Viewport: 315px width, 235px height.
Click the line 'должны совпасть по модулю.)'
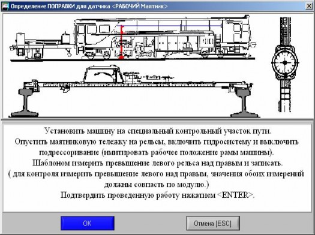[x=157, y=184]
